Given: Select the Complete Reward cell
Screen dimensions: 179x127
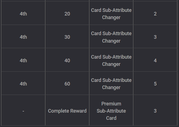Looking at the screenshot, I should (67, 111).
